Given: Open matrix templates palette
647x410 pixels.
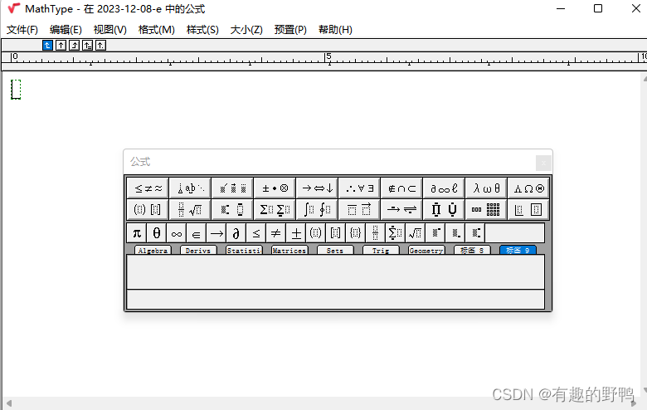Looking at the screenshot, I should coord(486,209).
